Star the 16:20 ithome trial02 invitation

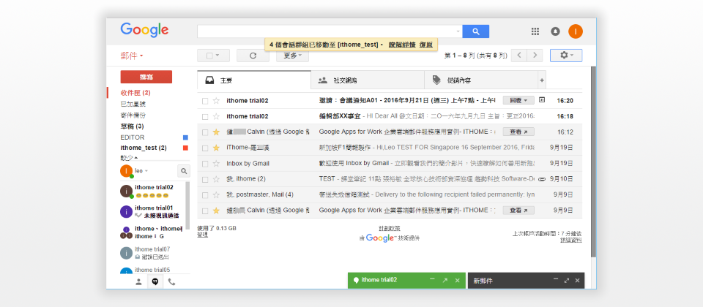(x=216, y=101)
